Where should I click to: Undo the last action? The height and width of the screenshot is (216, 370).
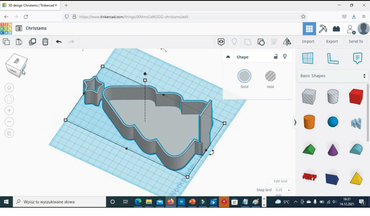[x=59, y=42]
